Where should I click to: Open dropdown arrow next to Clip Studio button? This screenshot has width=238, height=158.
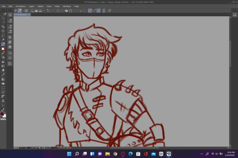pyautogui.click(x=23, y=10)
